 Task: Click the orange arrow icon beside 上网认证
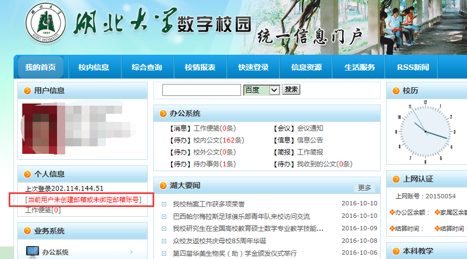tap(395, 179)
